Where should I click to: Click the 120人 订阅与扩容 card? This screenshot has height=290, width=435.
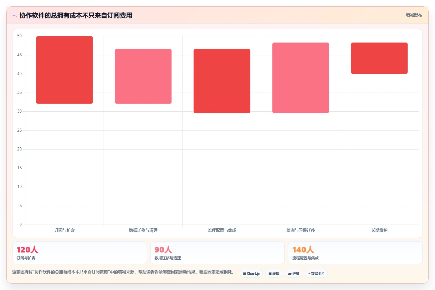79,253
